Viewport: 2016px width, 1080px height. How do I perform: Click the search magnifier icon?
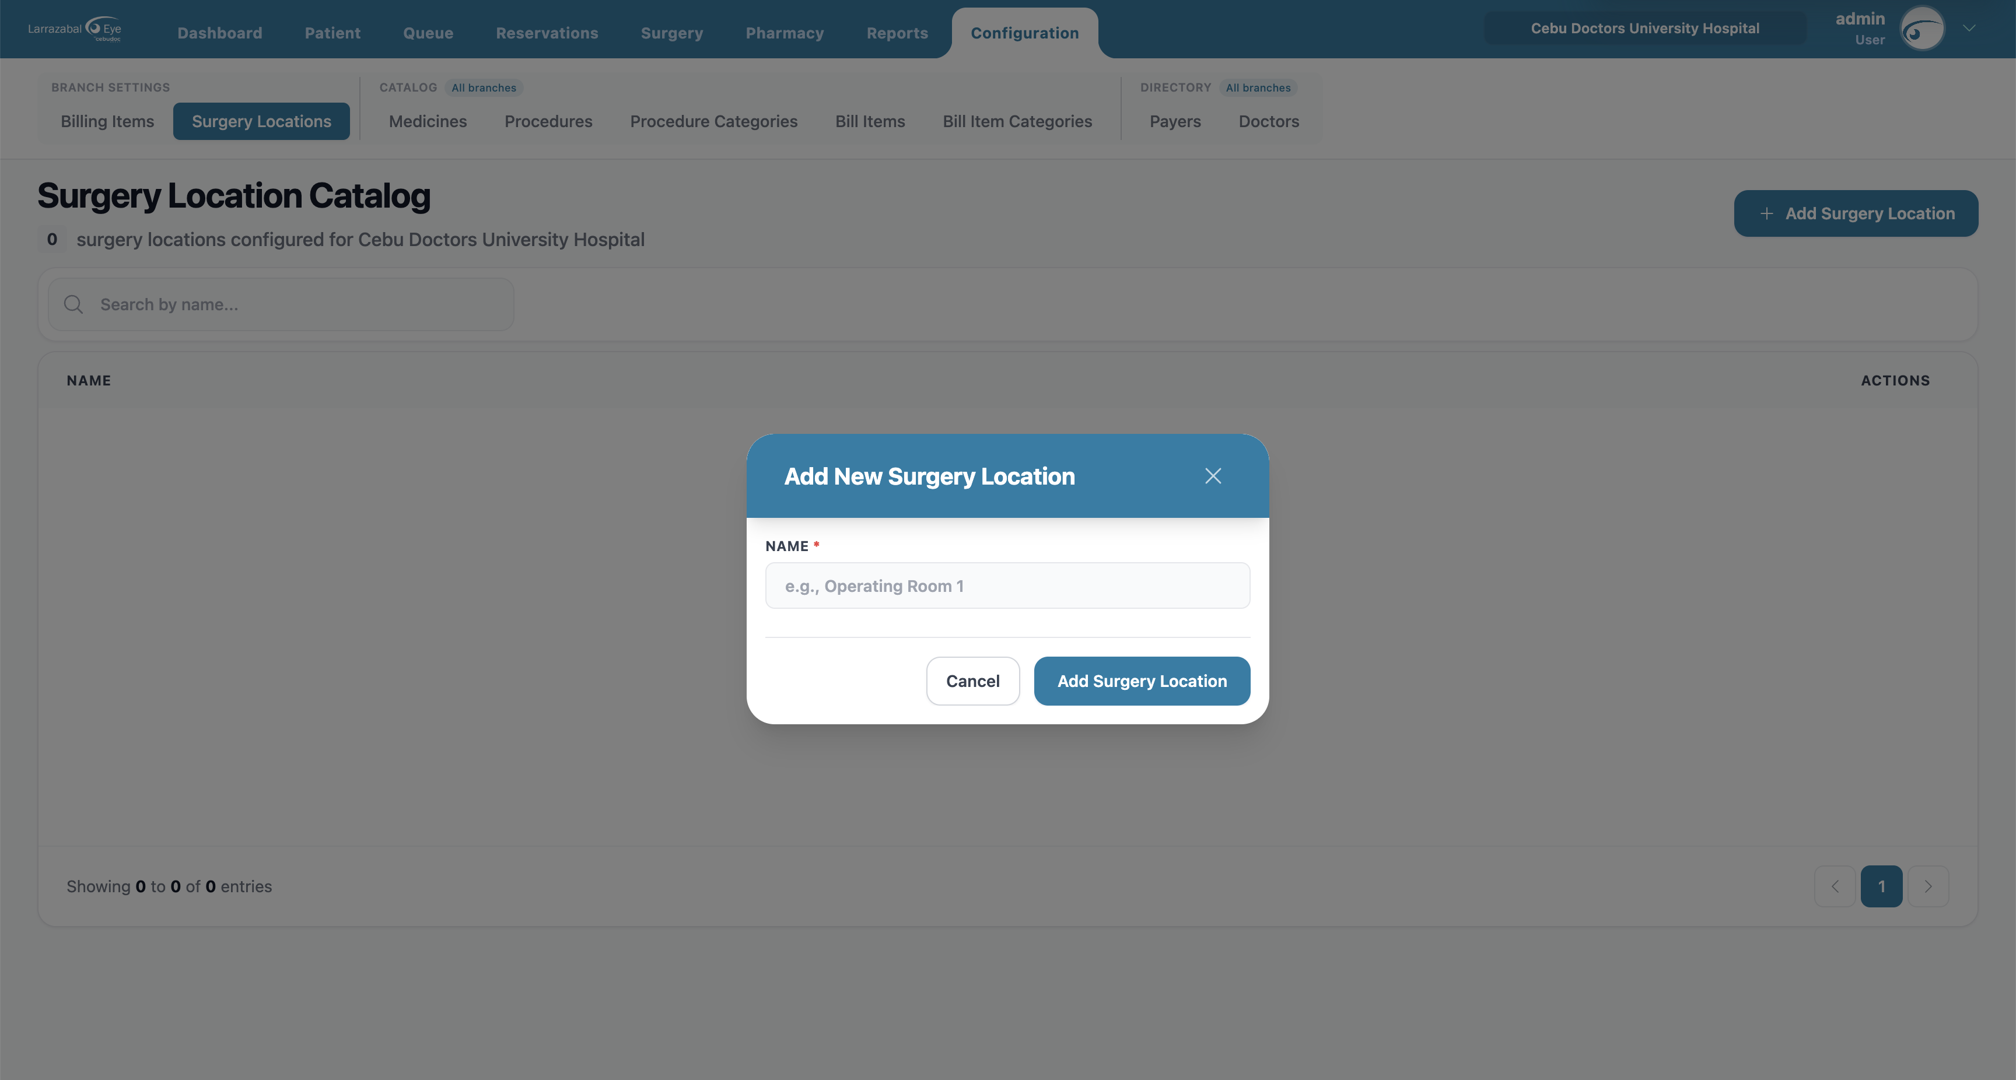point(73,304)
